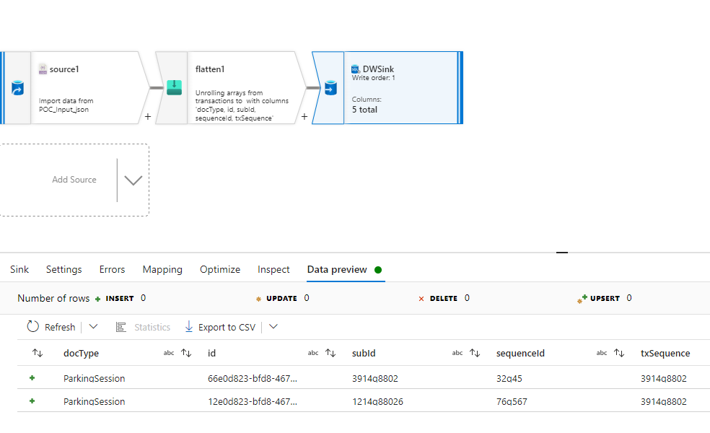Click the Statistics button
The image size is (710, 433).
(143, 327)
